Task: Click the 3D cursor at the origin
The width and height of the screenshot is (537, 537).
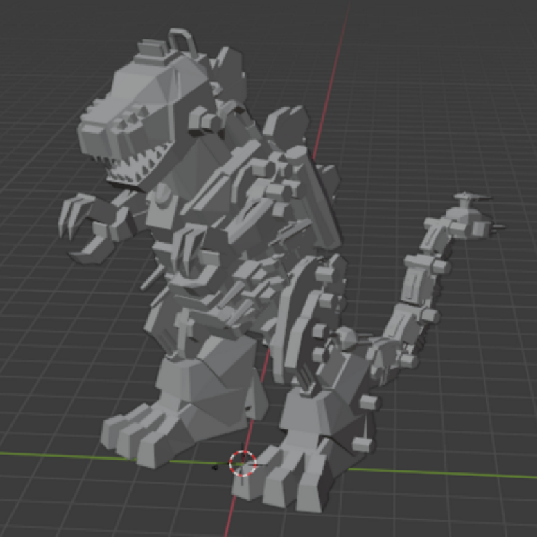Action: tap(242, 462)
